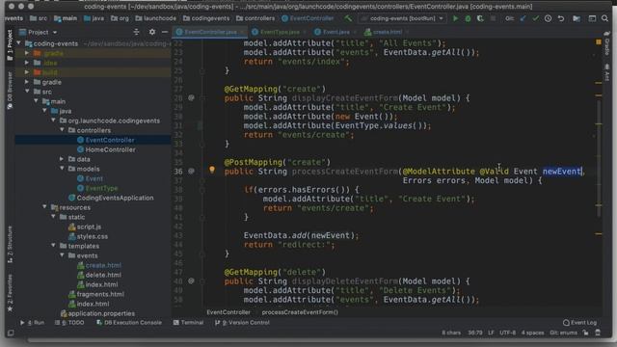Click the Git branch widget in status bar

click(x=563, y=333)
